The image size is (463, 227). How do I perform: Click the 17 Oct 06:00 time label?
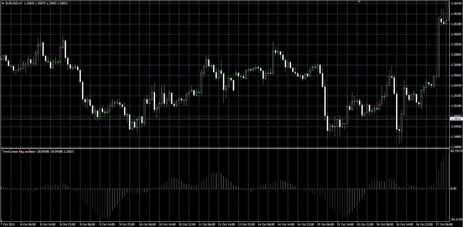444,225
